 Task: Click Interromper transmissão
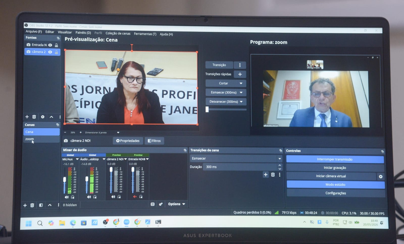[335, 159]
